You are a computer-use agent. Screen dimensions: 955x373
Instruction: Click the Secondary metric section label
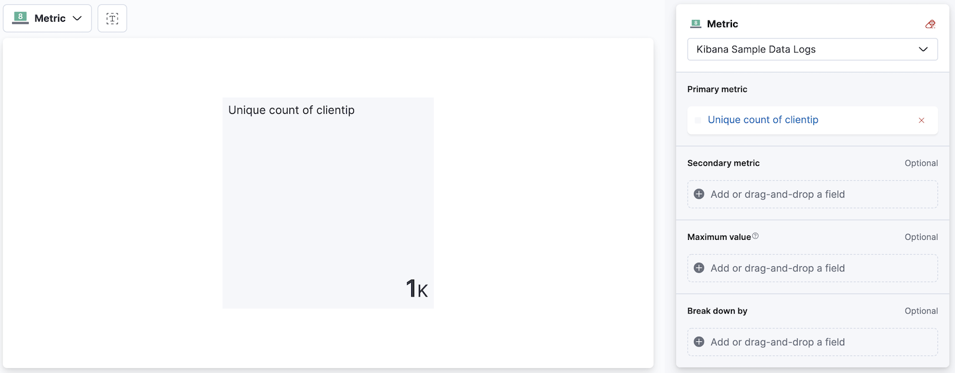[x=723, y=163]
